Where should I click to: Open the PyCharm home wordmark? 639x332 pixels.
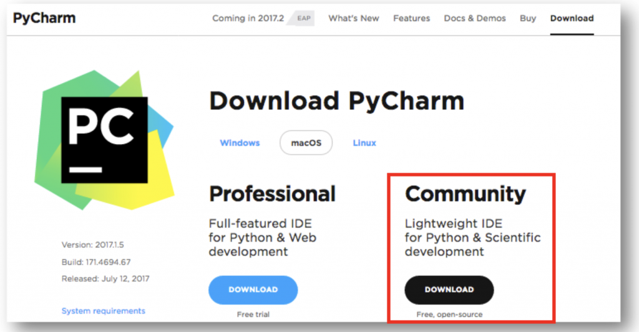tap(44, 18)
